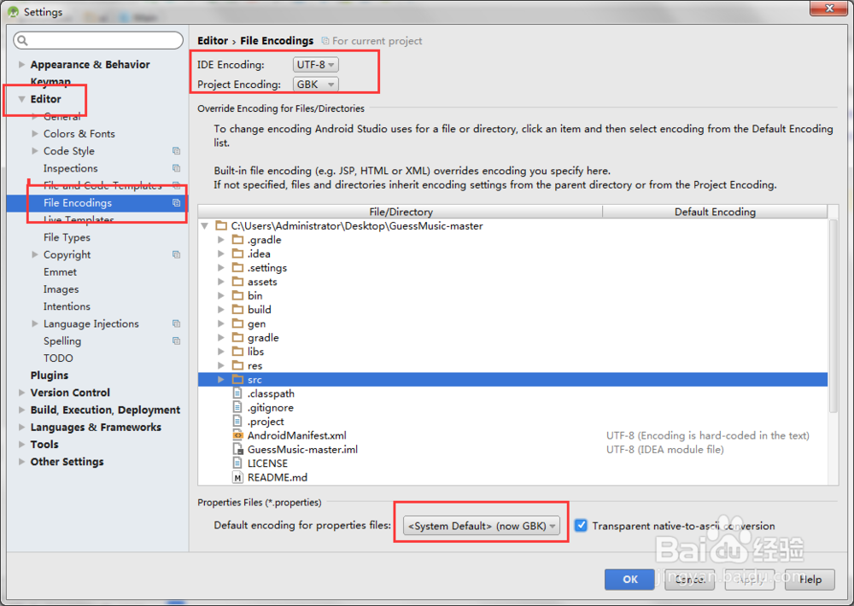Expand Appearance & Behavior section

coord(22,64)
